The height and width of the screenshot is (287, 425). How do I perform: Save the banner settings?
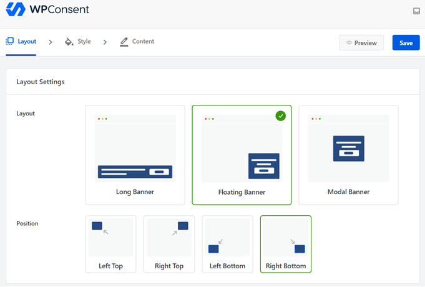click(x=406, y=43)
